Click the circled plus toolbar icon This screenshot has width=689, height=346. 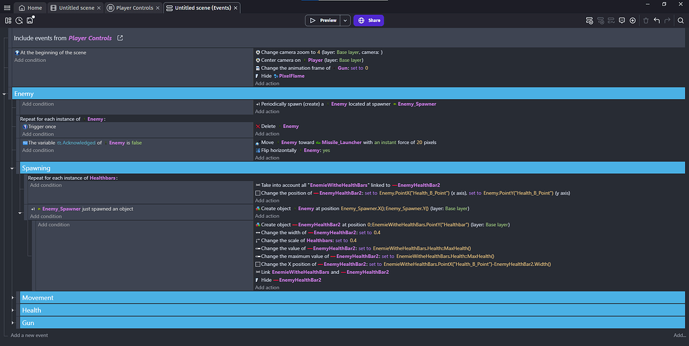[632, 20]
